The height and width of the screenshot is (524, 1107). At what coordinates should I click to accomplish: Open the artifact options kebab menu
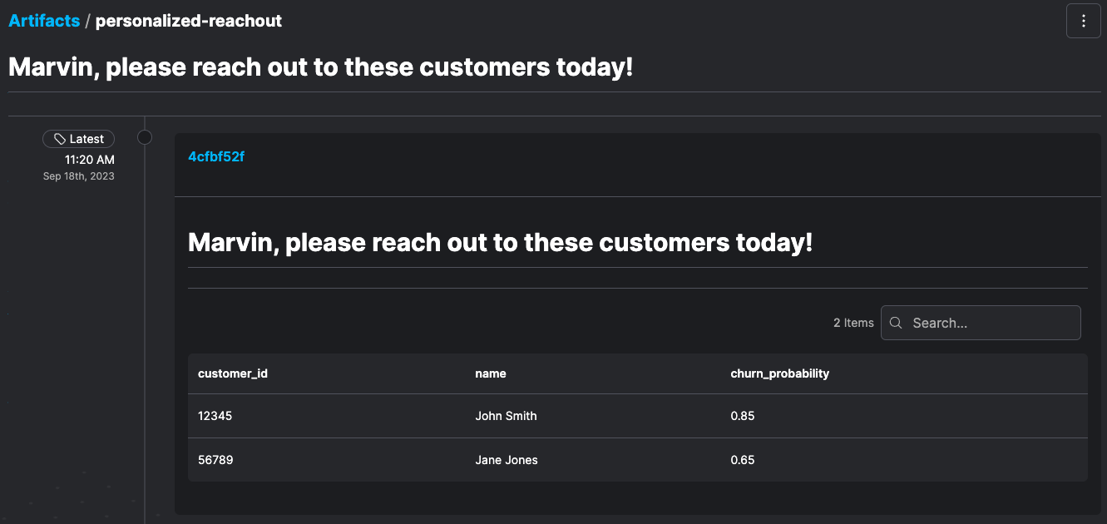click(1083, 20)
